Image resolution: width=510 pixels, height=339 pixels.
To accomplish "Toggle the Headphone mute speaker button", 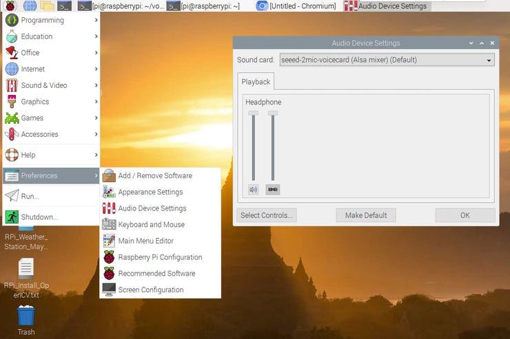I will coord(254,189).
